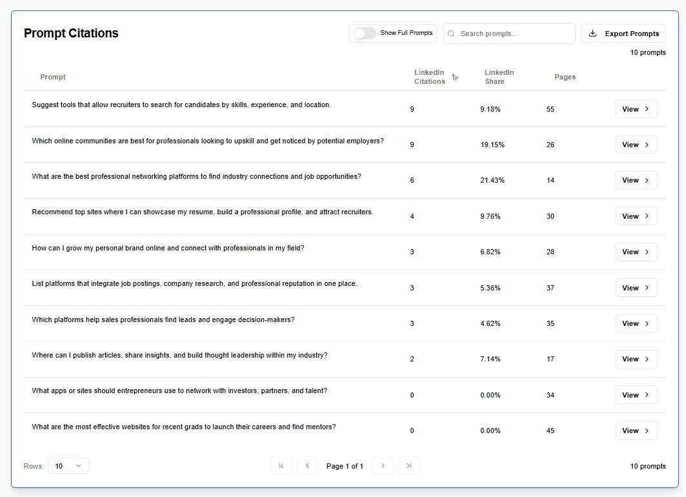
Task: Click the 'Rows:' label at table bottom
Action: tap(34, 467)
